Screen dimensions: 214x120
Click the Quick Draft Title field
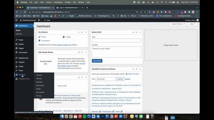116,40
